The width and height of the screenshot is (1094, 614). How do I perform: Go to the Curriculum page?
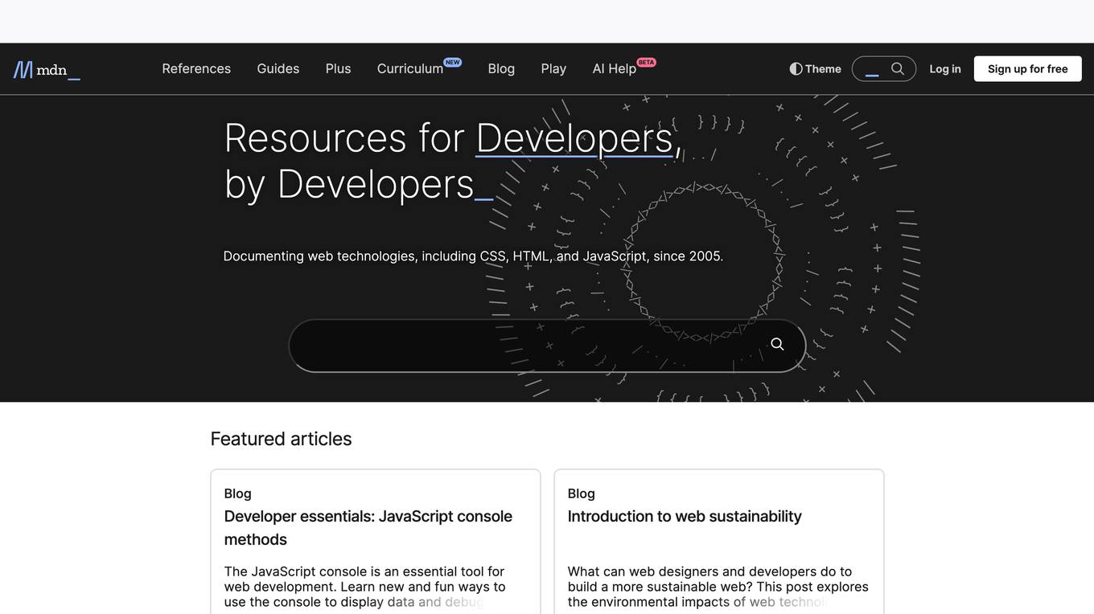[410, 69]
